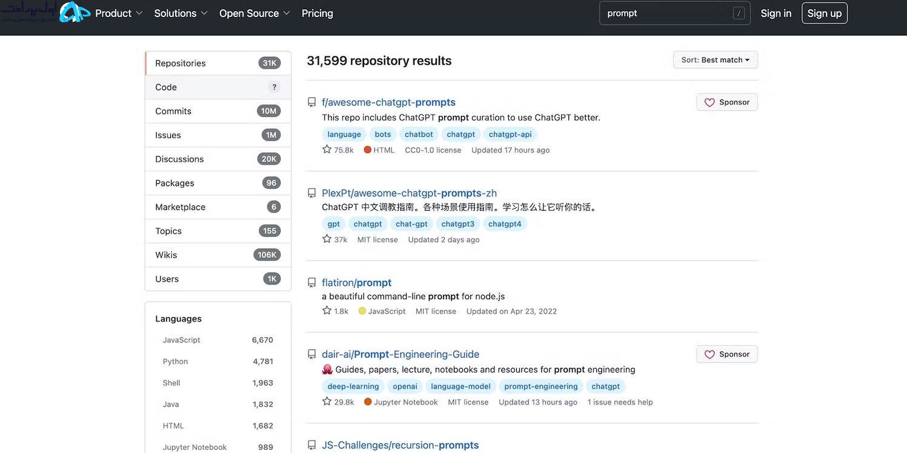
Task: Click the star icon beside 37k
Action: (x=327, y=239)
